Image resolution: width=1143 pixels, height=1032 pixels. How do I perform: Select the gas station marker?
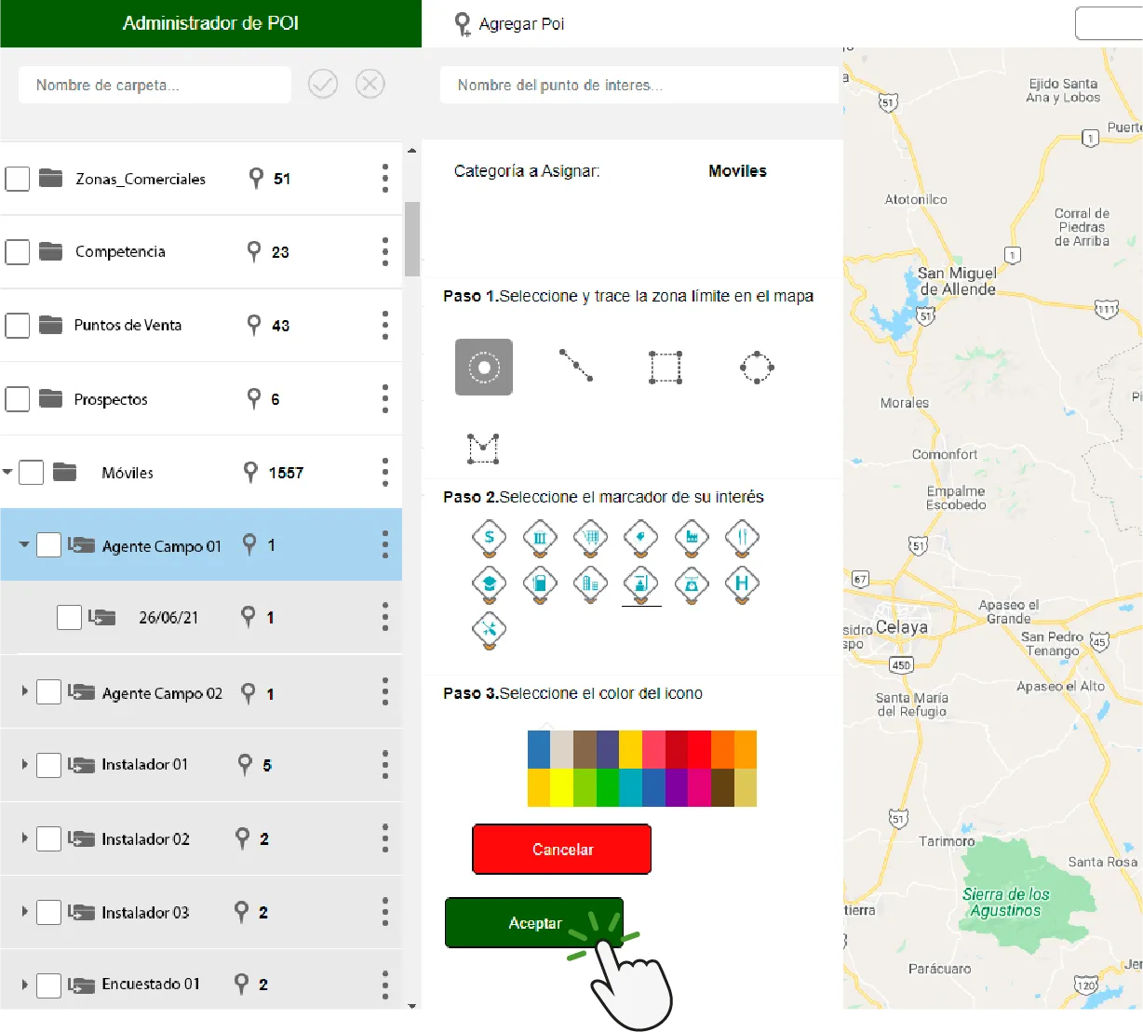[x=540, y=585]
